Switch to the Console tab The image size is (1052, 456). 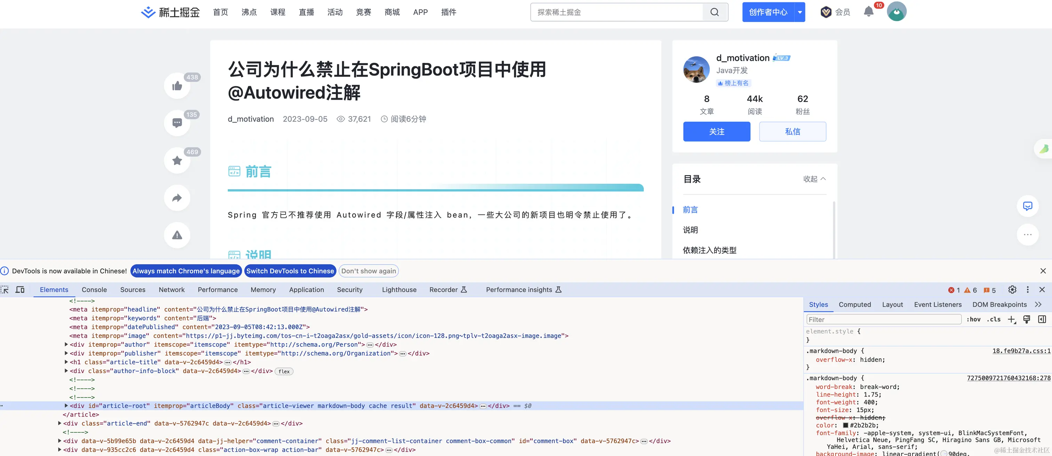click(94, 290)
